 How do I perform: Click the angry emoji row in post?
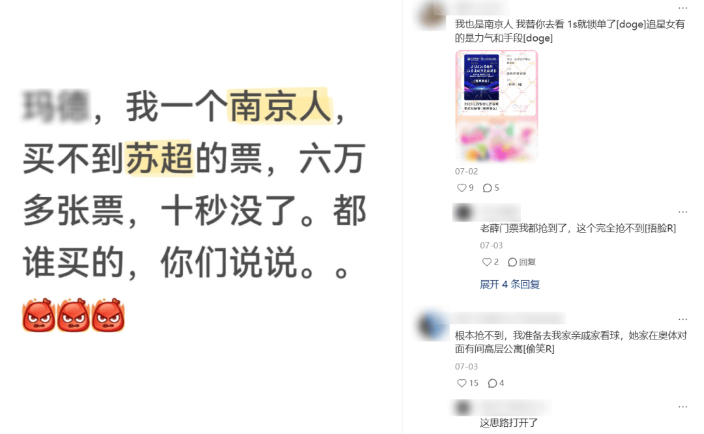pos(74,315)
